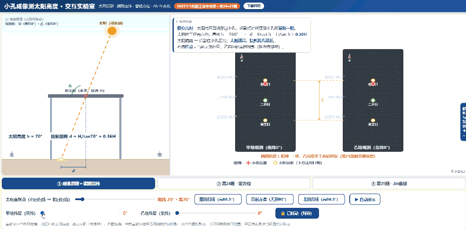Click the 乙地纬度（北纬）slider track
This screenshot has height=229, width=466.
click(x=215, y=213)
